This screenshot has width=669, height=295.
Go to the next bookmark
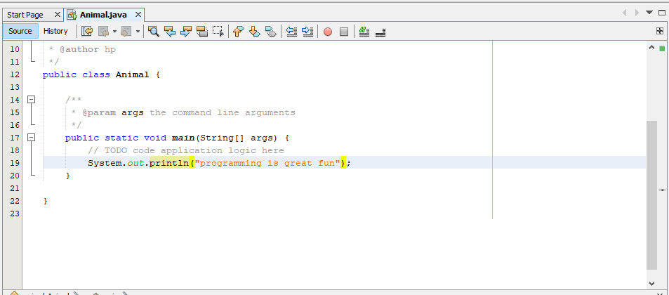pyautogui.click(x=254, y=31)
